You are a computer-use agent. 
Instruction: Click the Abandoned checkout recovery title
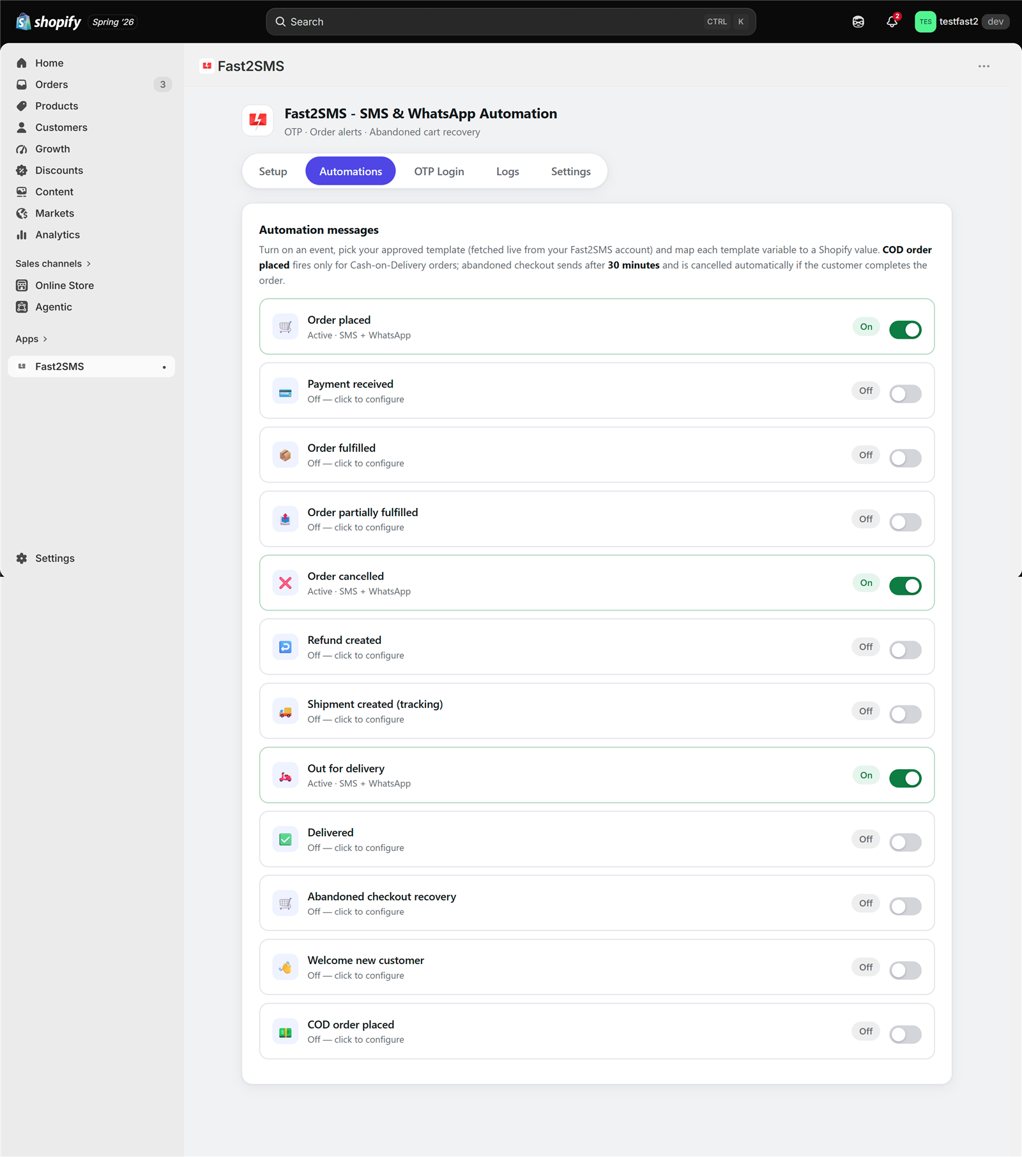(x=382, y=896)
